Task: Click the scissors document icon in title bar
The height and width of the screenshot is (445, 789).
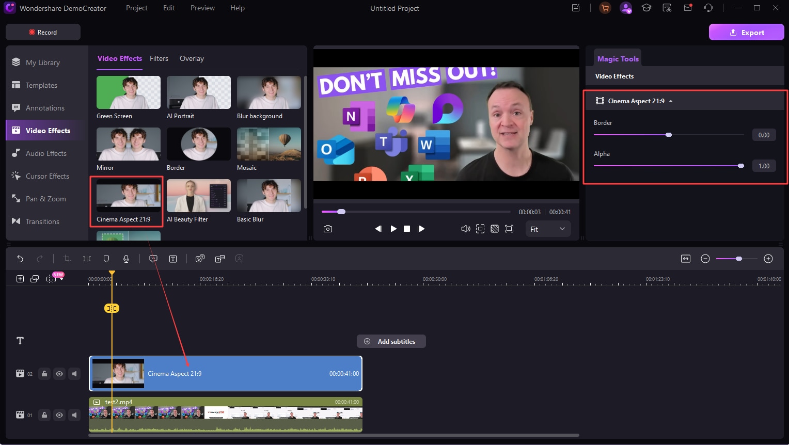Action: click(667, 8)
